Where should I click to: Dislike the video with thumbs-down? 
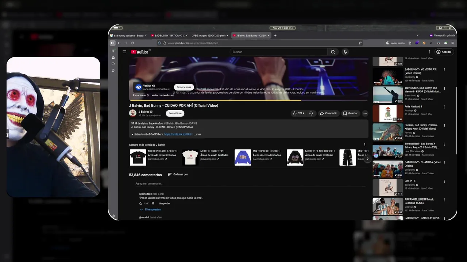311,113
